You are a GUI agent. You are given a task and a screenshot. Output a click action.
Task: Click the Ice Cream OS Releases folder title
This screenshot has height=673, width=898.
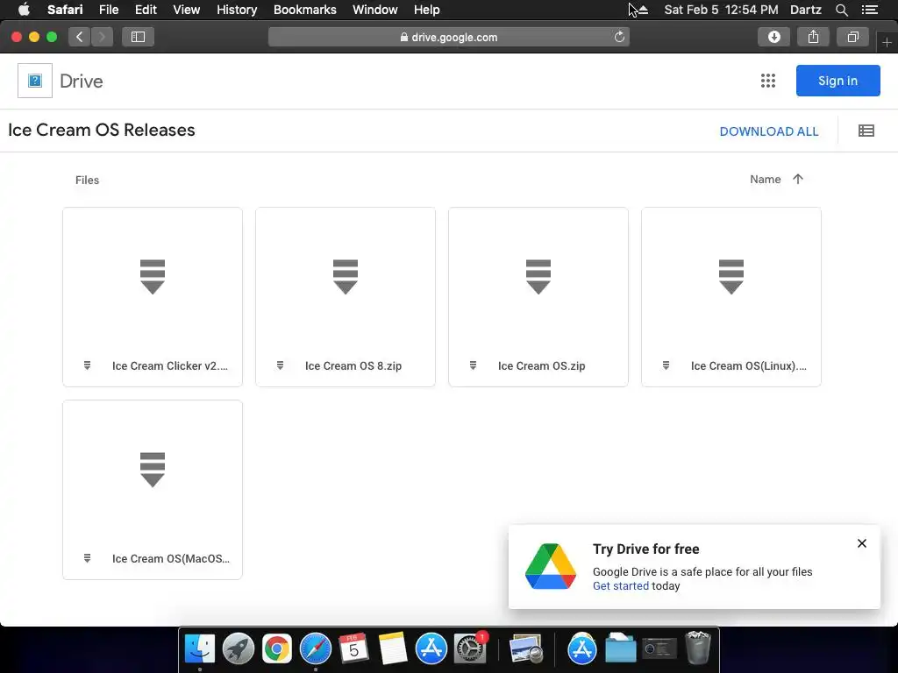pyautogui.click(x=102, y=130)
